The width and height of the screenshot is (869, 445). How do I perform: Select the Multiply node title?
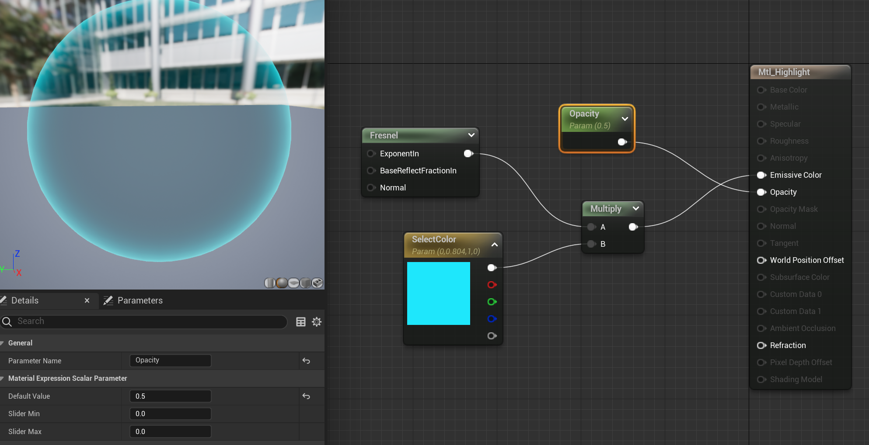click(x=606, y=209)
